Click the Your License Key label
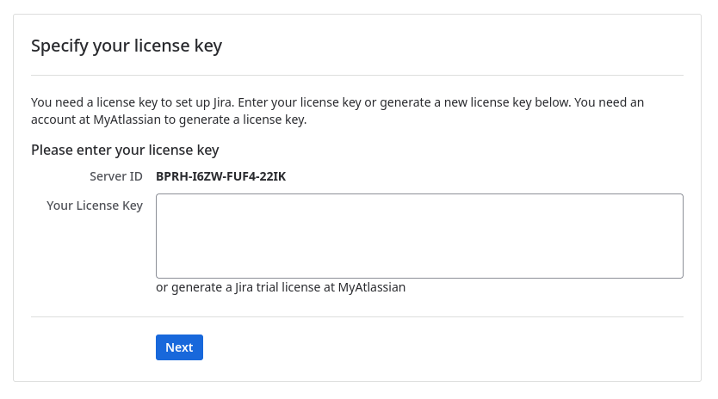 pyautogui.click(x=95, y=206)
